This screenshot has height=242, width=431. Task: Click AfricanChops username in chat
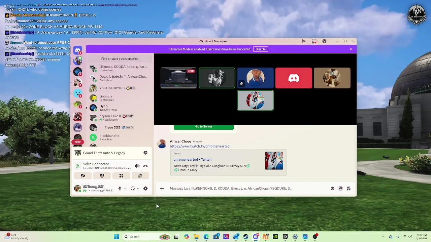point(180,142)
